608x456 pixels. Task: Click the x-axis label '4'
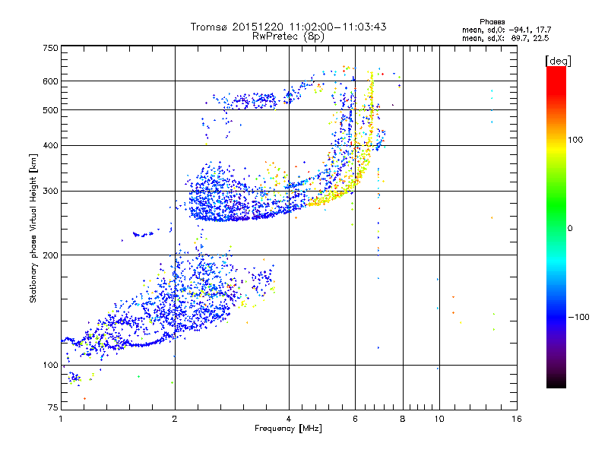click(289, 419)
